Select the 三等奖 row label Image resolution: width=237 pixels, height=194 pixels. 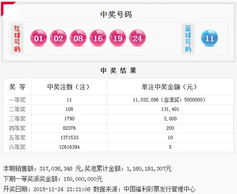click(x=17, y=119)
